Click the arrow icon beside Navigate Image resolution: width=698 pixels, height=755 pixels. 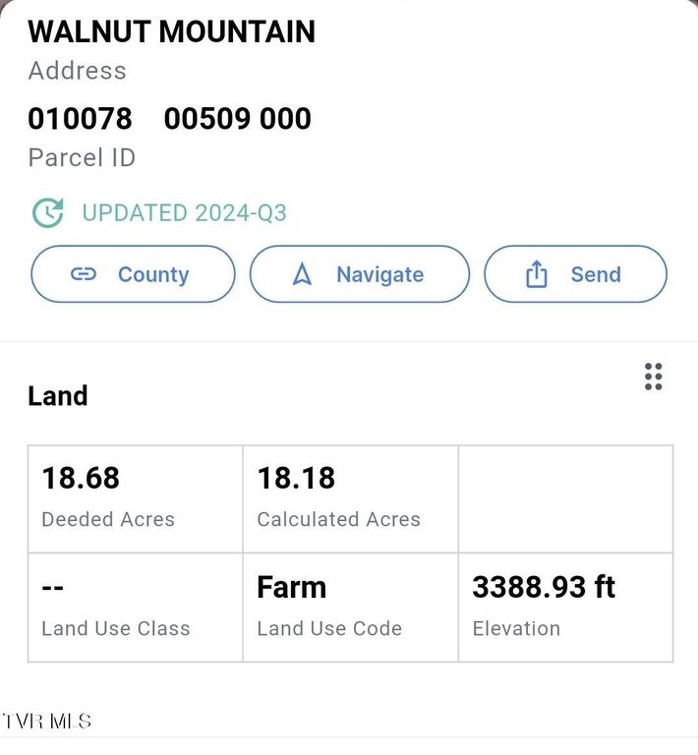[x=303, y=274]
